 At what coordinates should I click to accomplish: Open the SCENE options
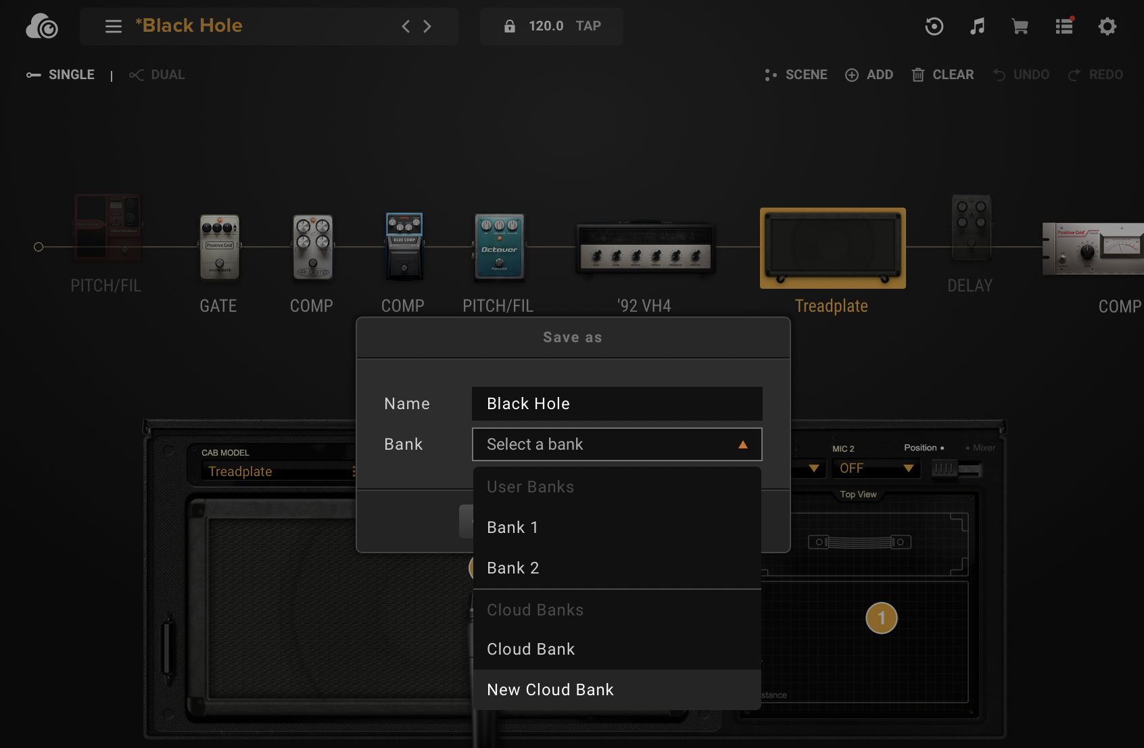(796, 74)
